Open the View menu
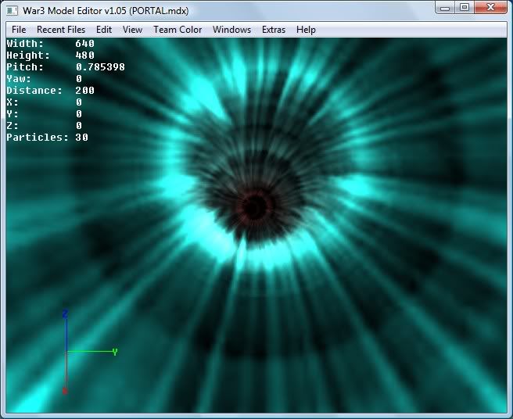 132,30
